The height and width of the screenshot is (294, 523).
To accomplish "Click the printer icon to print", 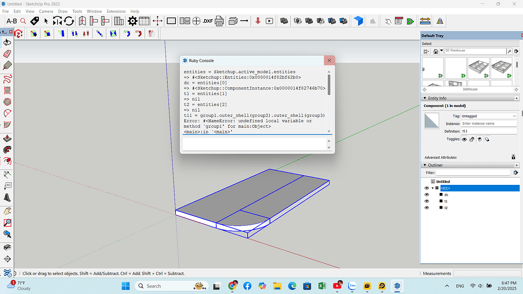I will click(219, 21).
